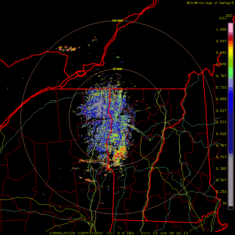Select the gray bottom band of the legend bar
Image resolution: width=235 pixels, height=235 pixels.
(231, 181)
